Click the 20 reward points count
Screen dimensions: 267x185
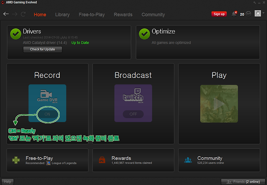pos(242,14)
